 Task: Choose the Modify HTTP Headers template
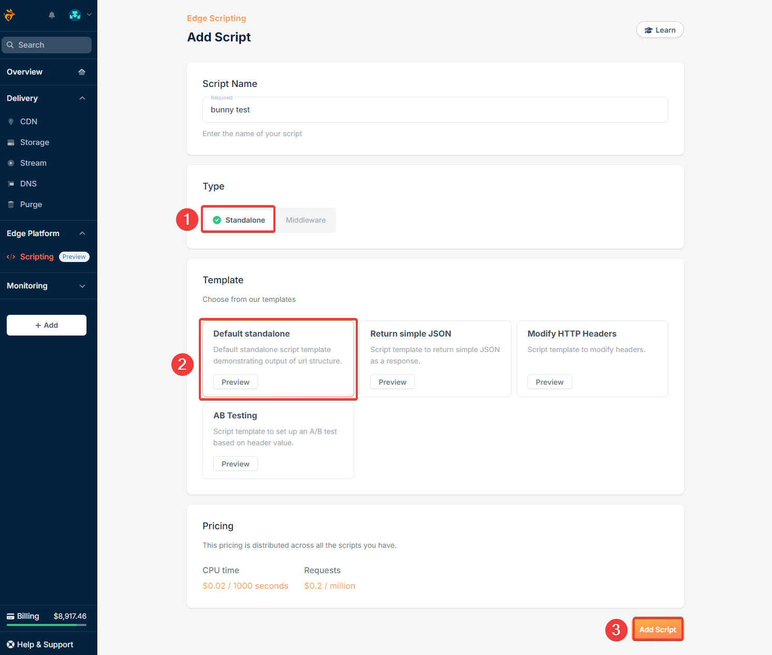[592, 359]
